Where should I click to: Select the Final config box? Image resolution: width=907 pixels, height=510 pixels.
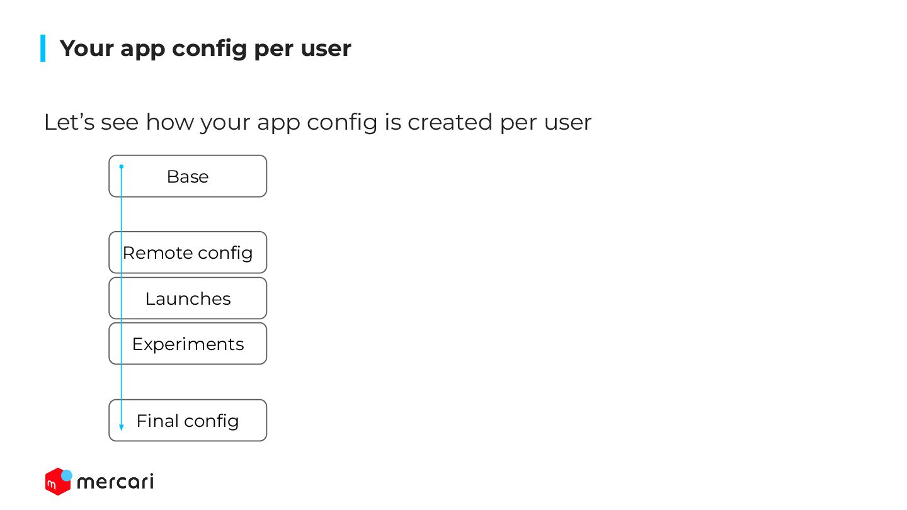click(x=188, y=421)
